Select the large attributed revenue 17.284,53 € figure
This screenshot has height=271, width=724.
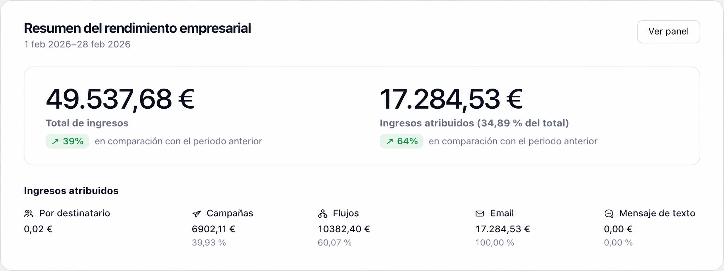click(451, 99)
